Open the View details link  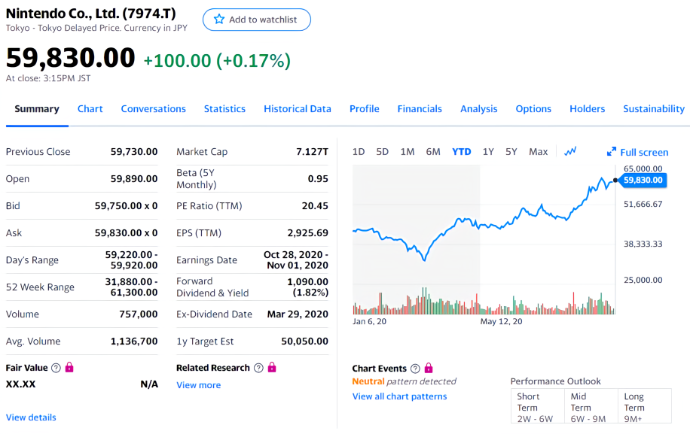click(x=31, y=417)
